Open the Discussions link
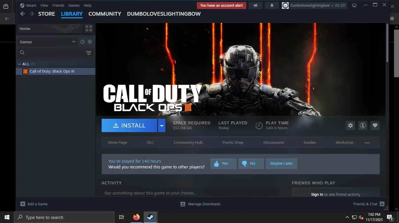Image resolution: width=399 pixels, height=223 pixels. point(273,143)
